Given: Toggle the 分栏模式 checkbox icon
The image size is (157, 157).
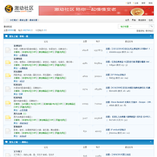Looking at the screenshot, I should [7, 20].
